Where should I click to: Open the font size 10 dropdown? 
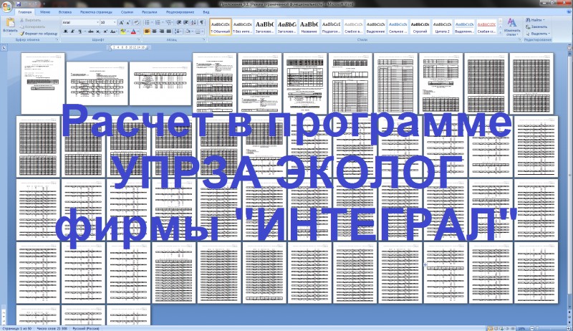click(x=115, y=23)
